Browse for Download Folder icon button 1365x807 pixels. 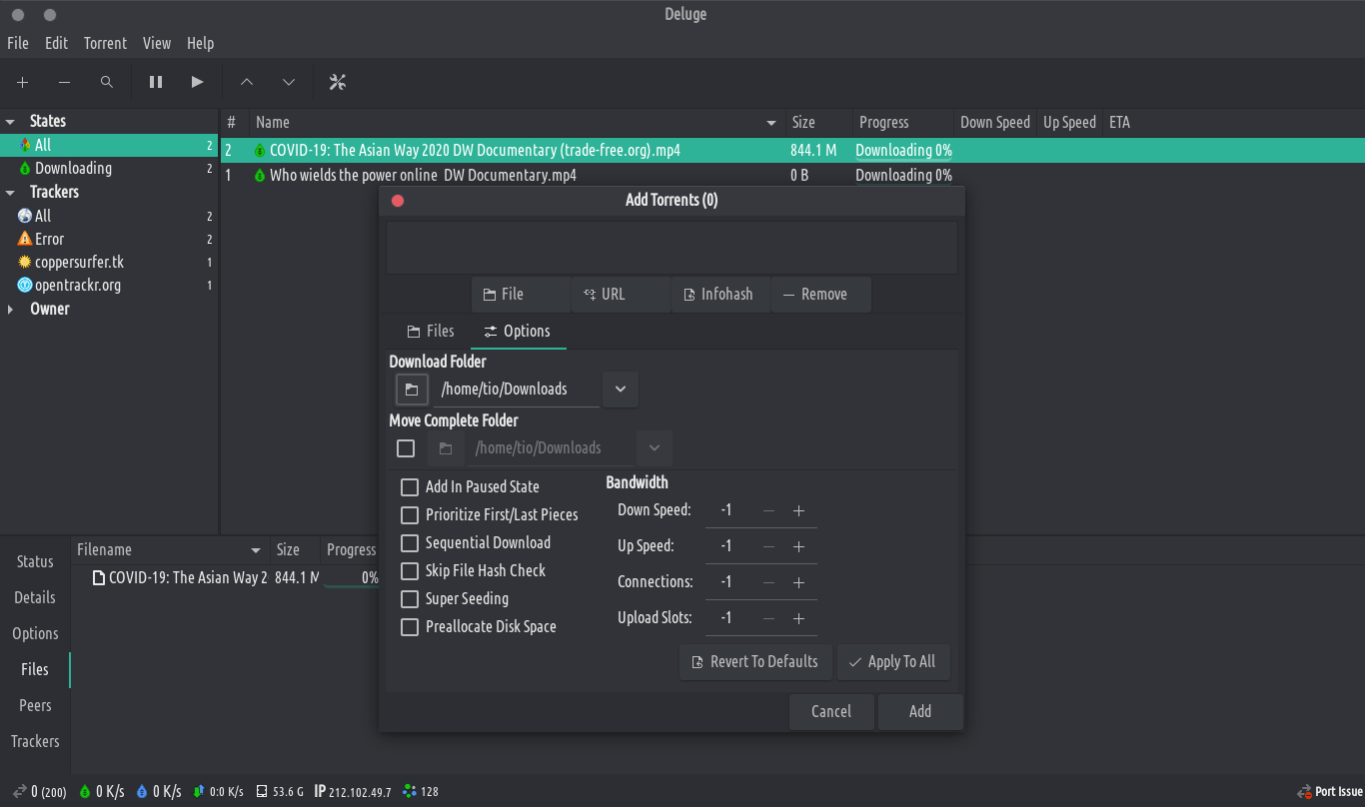[x=412, y=390]
